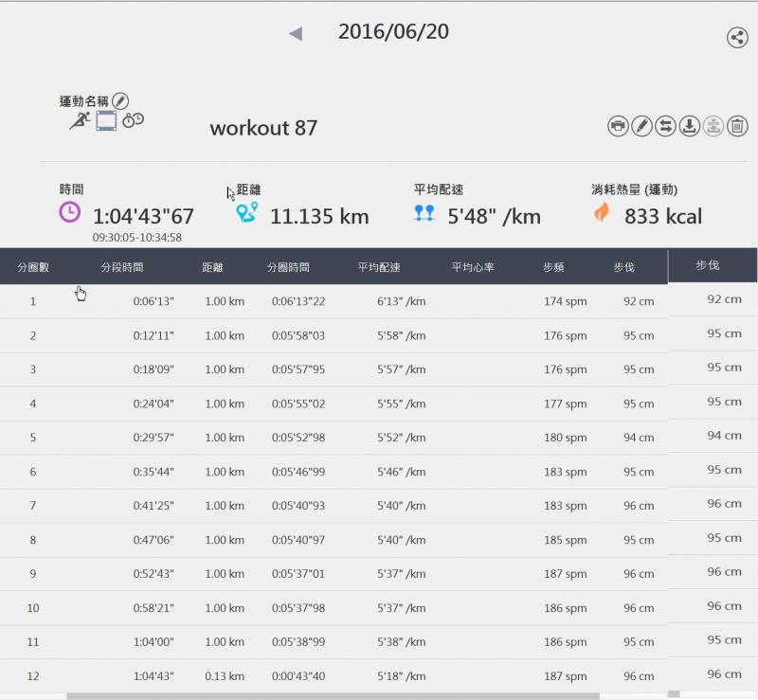
Task: Select the stopwatch icon under workout name
Action: pos(133,120)
